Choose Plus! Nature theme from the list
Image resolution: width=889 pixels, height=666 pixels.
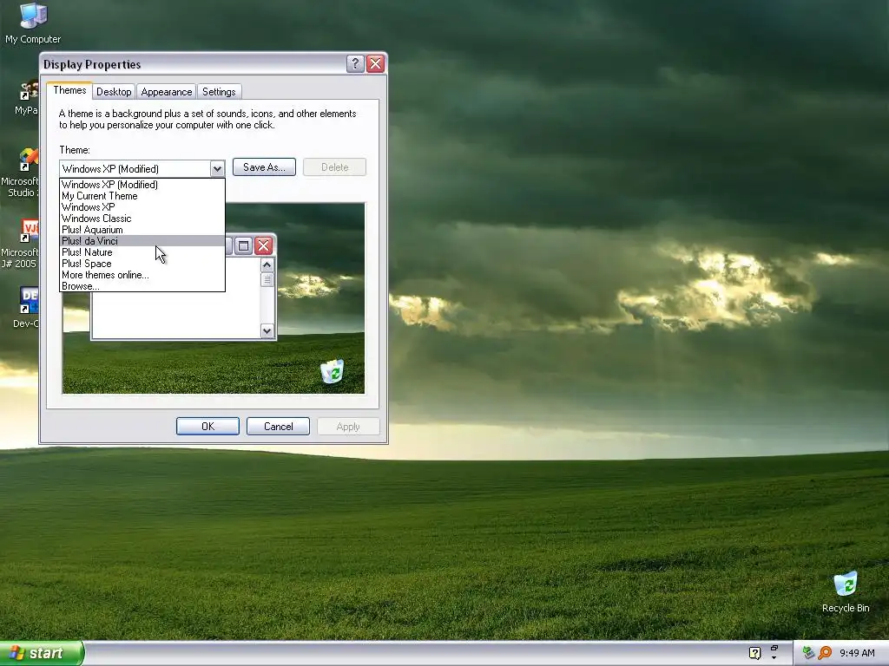pos(142,252)
